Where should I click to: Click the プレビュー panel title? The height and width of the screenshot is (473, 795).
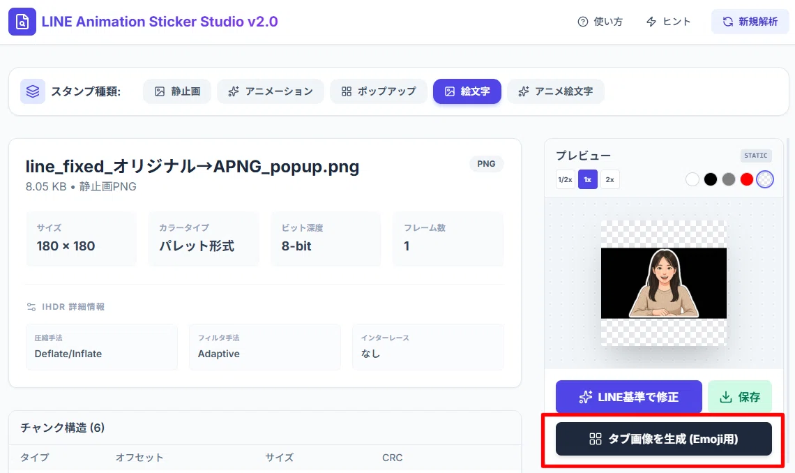coord(583,156)
